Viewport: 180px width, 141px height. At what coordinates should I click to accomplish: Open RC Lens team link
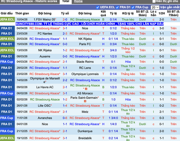coord(85,68)
